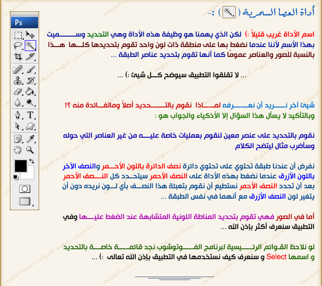Viewport: 322px width, 286px height.
Task: Select the Healing Brush tool
Action: [18, 70]
